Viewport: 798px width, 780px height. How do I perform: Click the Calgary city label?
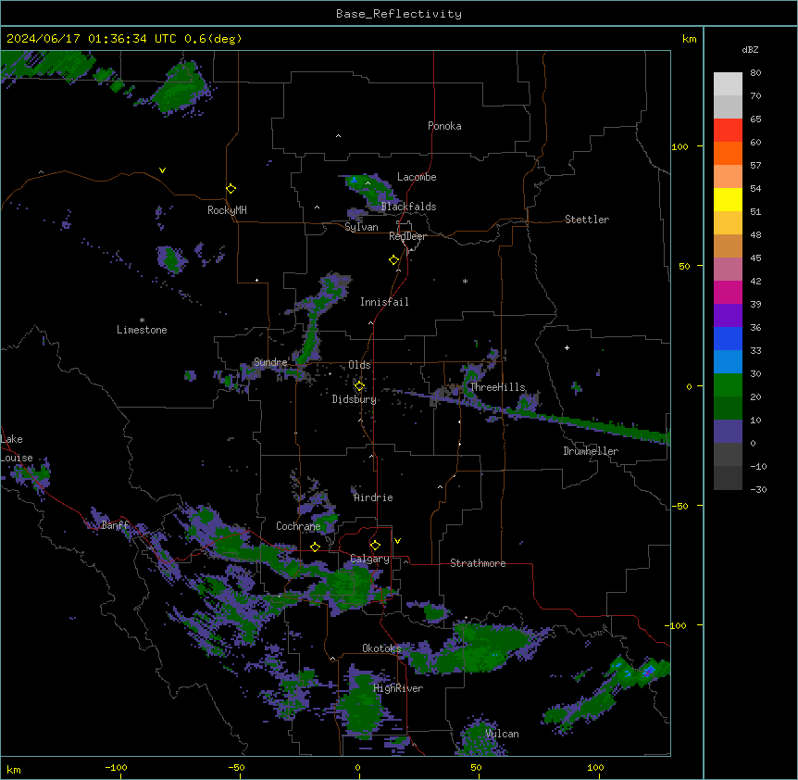(370, 559)
